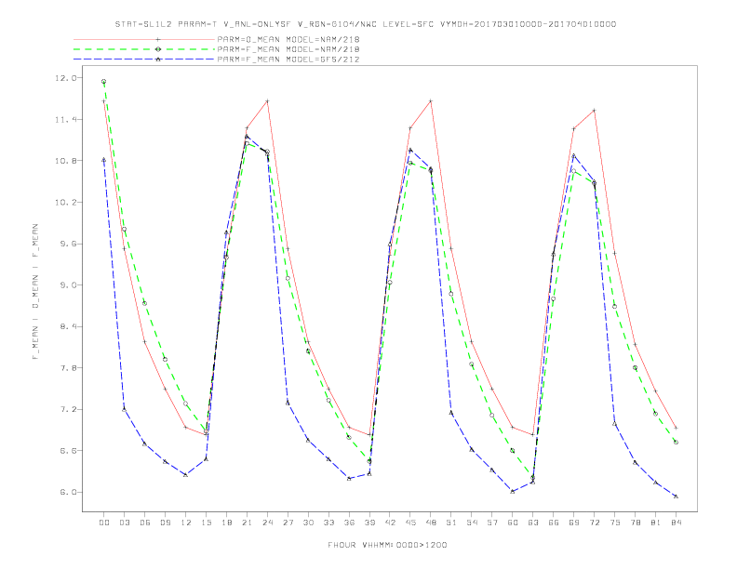Click y-axis tick label 10.2
Viewport: 737px width, 569px height.
(65, 203)
